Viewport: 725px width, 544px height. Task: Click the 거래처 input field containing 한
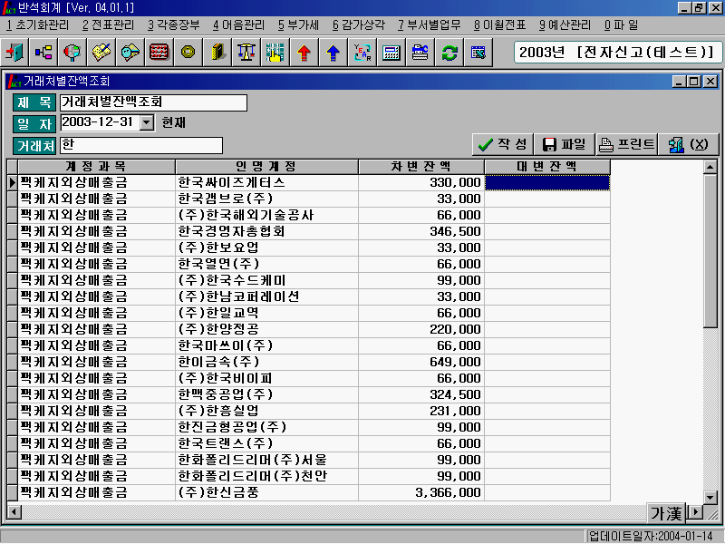[141, 145]
